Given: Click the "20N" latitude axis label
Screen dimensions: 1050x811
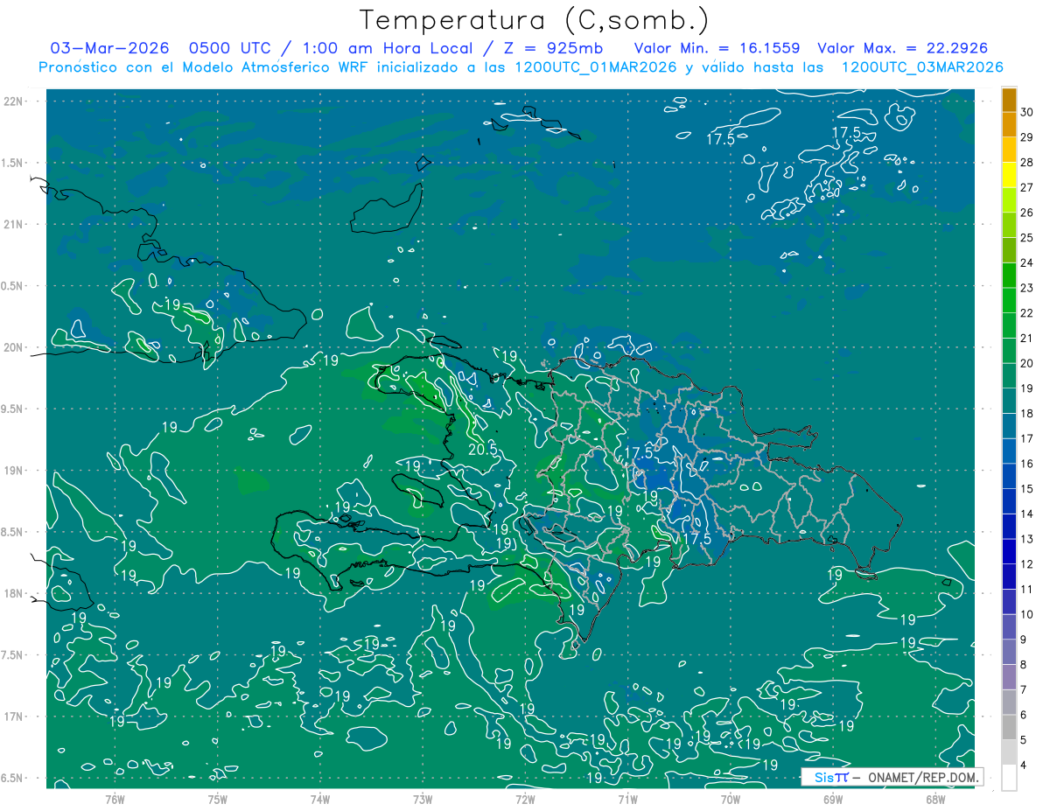Looking at the screenshot, I should pos(13,347).
